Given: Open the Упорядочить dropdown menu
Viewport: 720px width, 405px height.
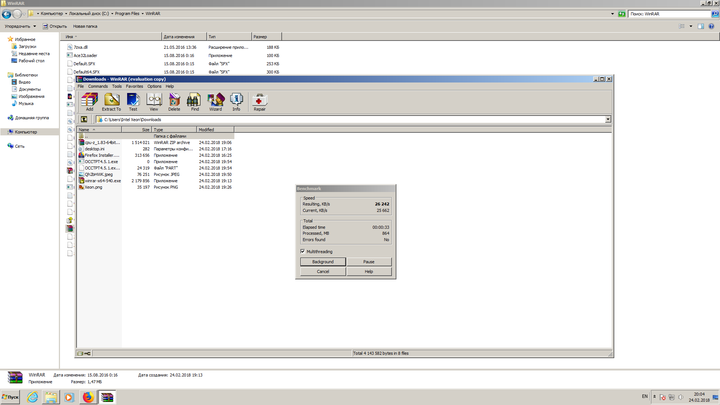Looking at the screenshot, I should tap(20, 26).
